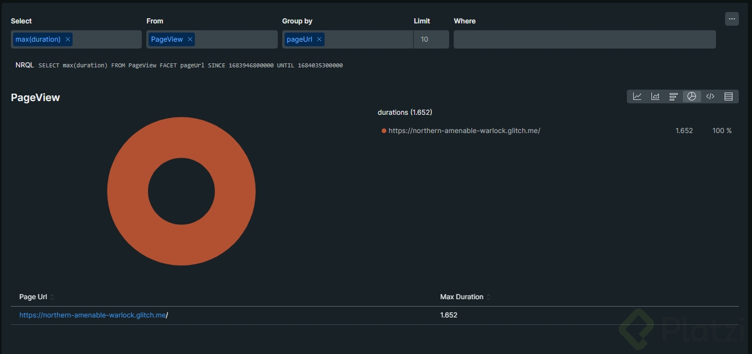Screen dimensions: 752x354
Task: Switch to the bar chart view
Action: click(674, 96)
